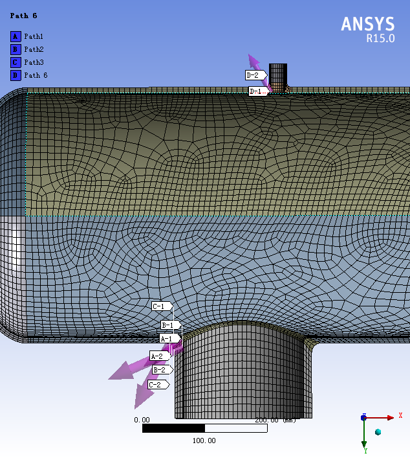The height and width of the screenshot is (458, 410).
Task: Click the B-1 path annotation tag
Action: 171,325
